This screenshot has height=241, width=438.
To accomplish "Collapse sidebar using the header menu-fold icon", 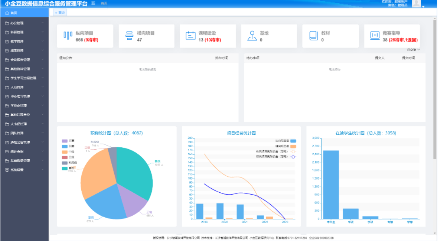I will (93, 3).
